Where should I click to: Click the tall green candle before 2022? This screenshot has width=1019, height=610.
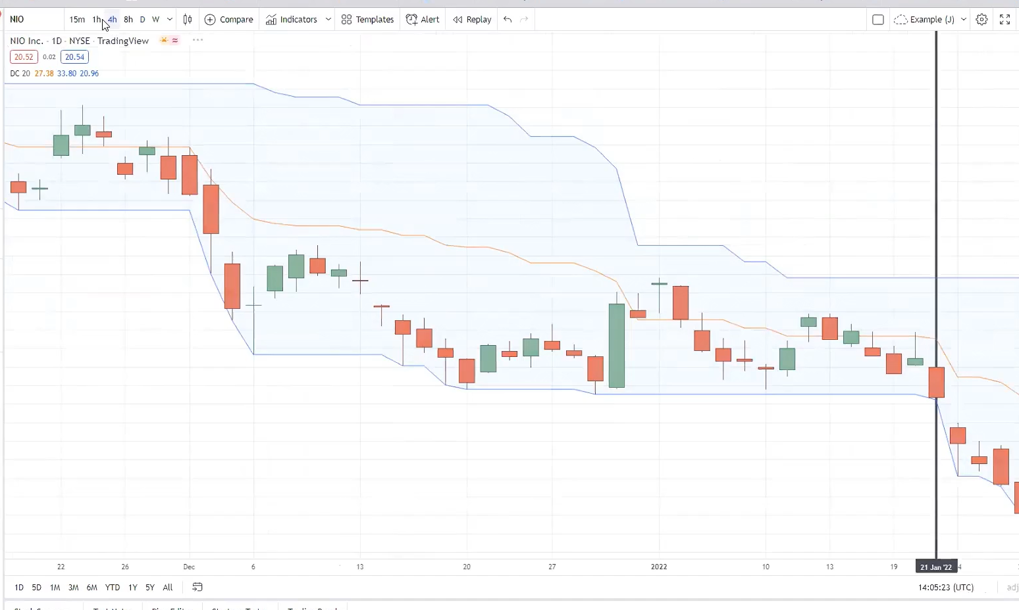(617, 346)
